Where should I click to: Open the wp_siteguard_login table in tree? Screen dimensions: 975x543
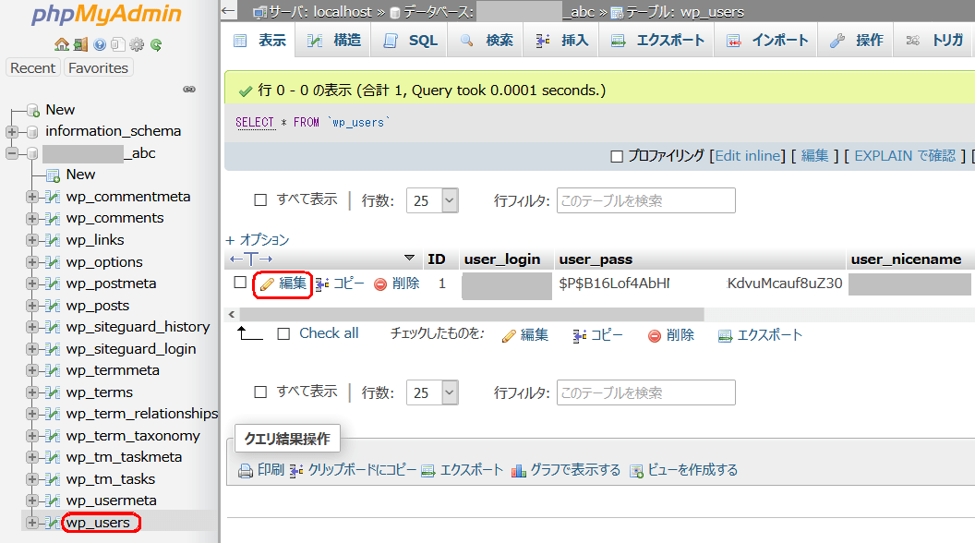tap(131, 349)
